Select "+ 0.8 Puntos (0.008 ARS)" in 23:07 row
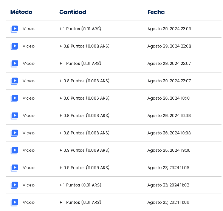Screen dimensions: 223x211 (85, 81)
